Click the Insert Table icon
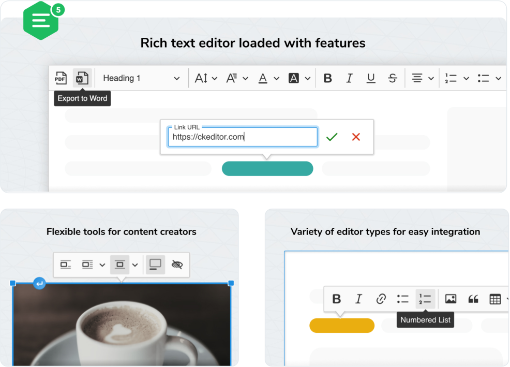This screenshot has width=510, height=367. (495, 299)
